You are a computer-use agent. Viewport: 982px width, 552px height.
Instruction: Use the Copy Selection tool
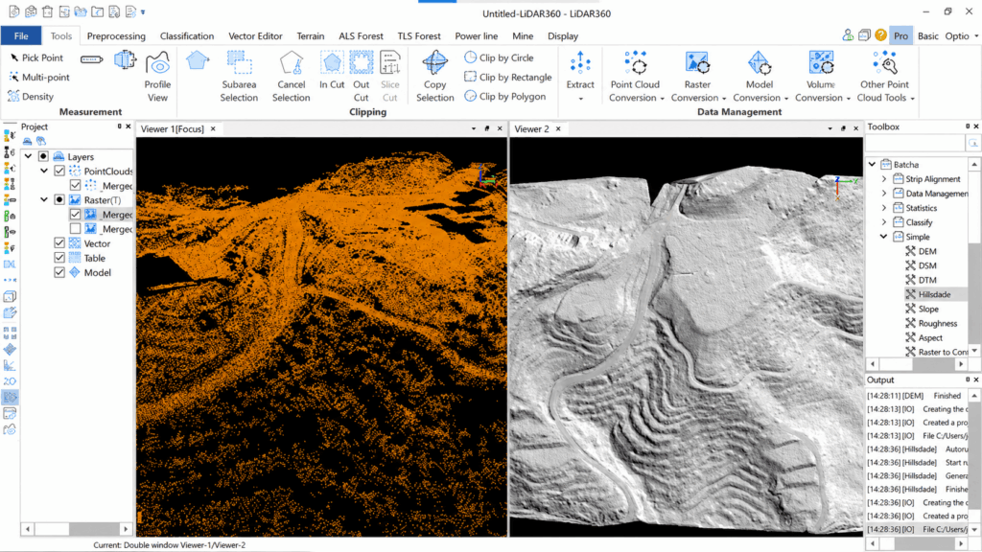click(x=434, y=77)
